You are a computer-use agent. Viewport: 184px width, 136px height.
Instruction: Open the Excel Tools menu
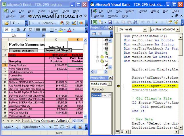coord(66,11)
